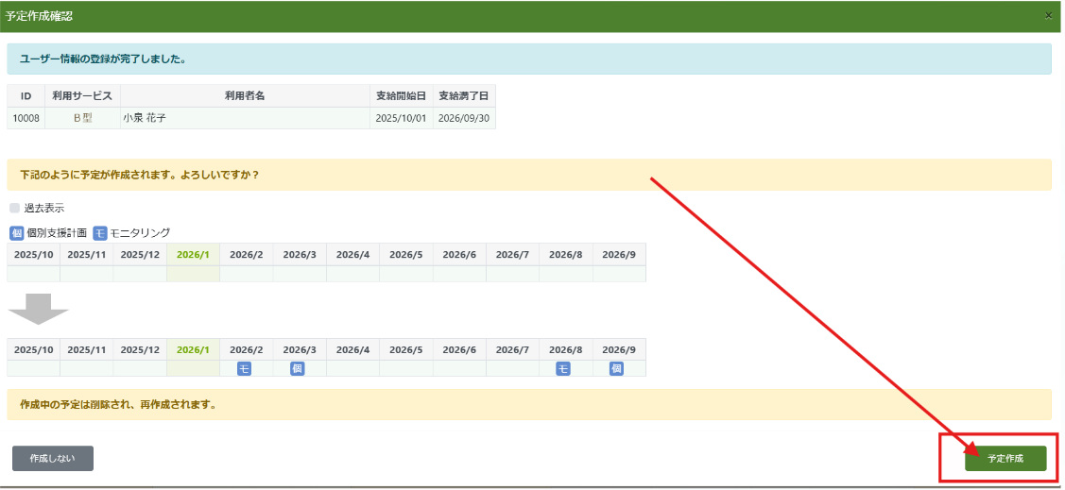
Task: Click the B型 service type cell
Action: 82,119
